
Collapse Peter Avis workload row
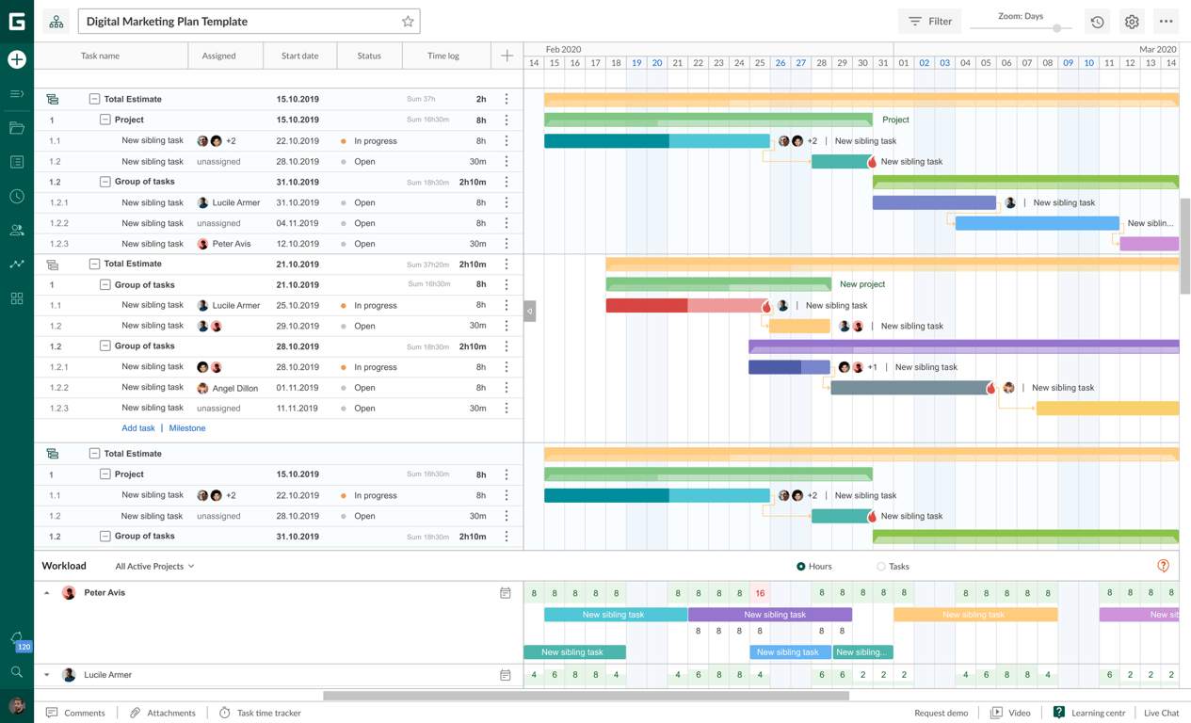coord(46,592)
